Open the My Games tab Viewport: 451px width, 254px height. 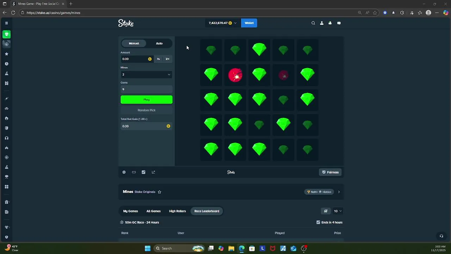130,211
